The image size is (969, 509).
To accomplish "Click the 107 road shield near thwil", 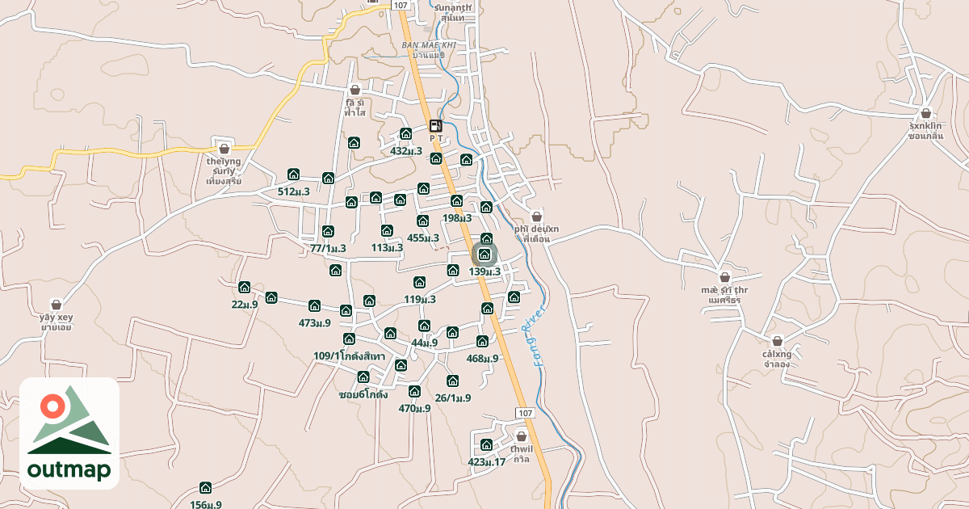I will [x=525, y=413].
